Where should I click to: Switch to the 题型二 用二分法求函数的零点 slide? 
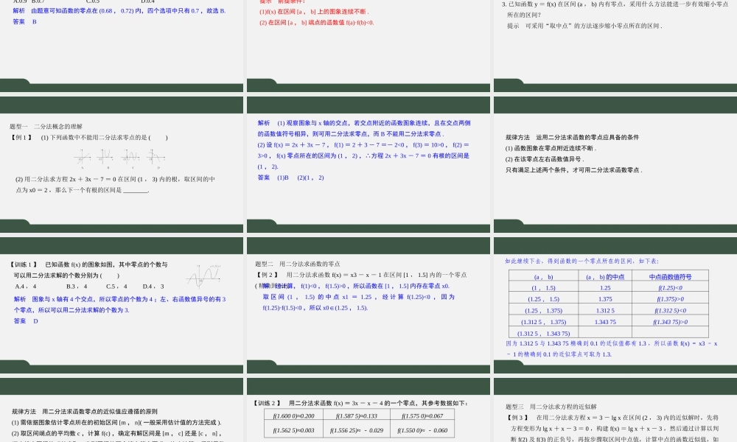[298, 262]
